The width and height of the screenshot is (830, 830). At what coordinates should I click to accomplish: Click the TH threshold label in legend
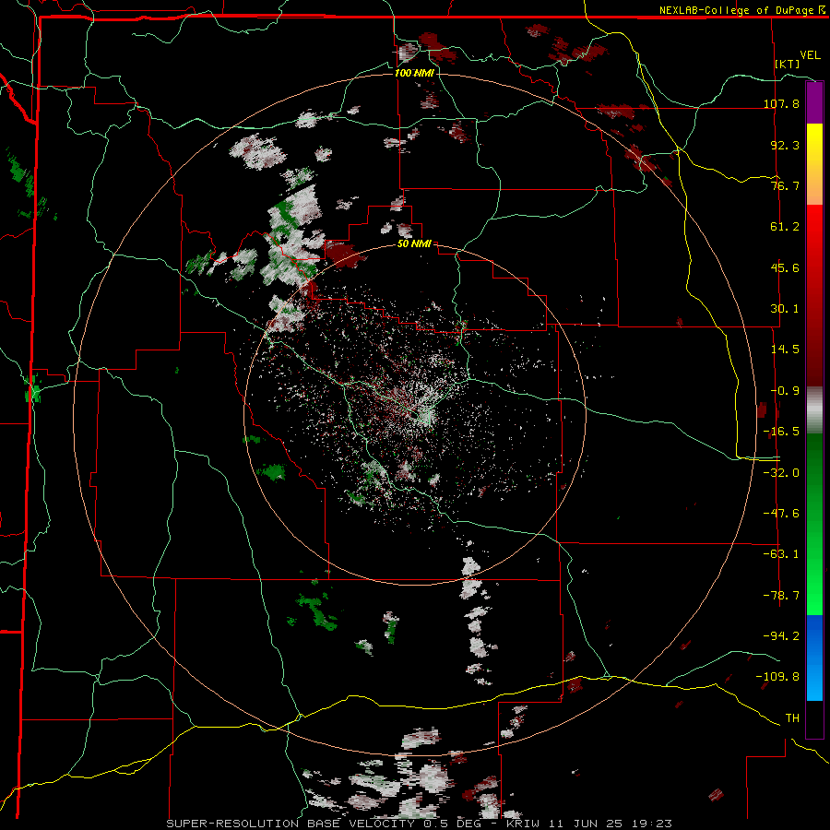click(792, 718)
